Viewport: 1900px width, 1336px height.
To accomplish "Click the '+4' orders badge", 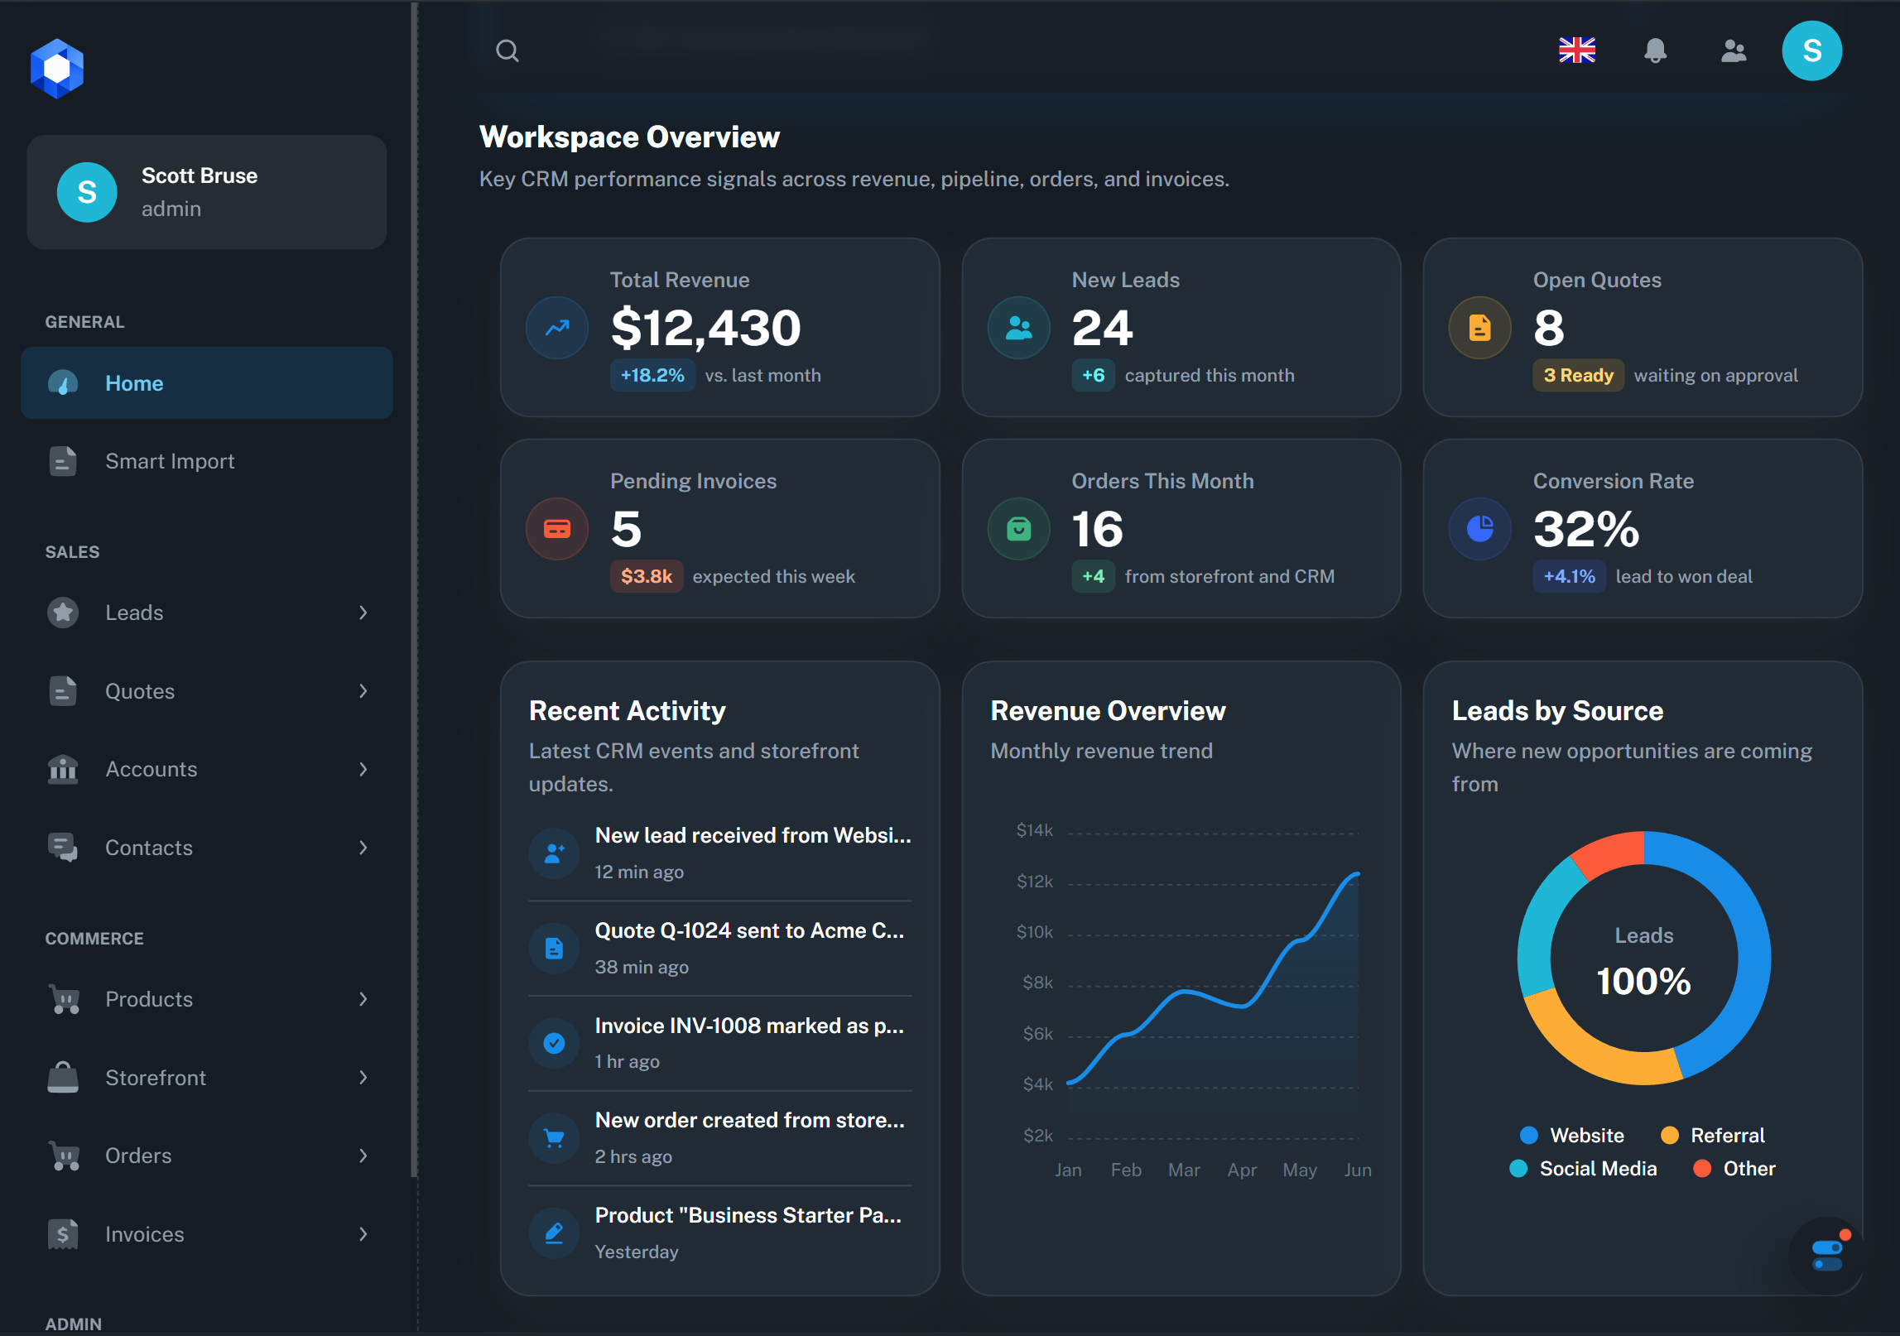I will coord(1093,576).
